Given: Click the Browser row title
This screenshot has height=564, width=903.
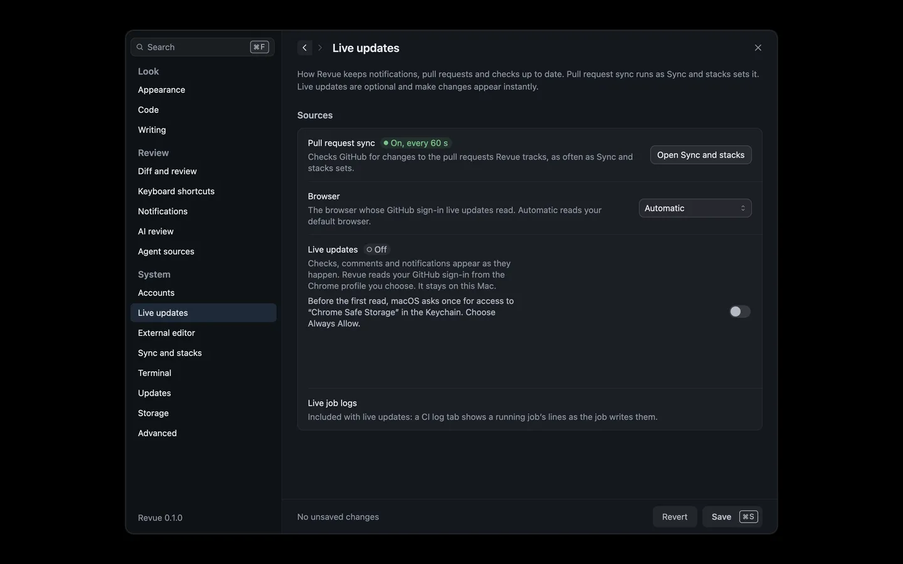Looking at the screenshot, I should click(324, 196).
